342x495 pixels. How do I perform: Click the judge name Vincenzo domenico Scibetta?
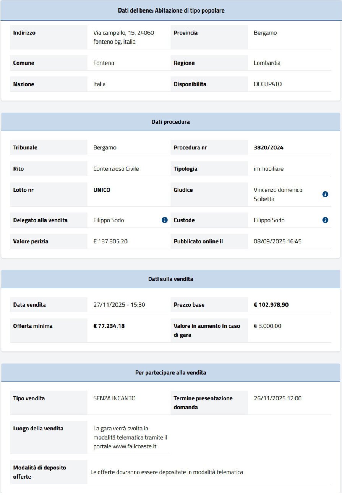tap(278, 194)
